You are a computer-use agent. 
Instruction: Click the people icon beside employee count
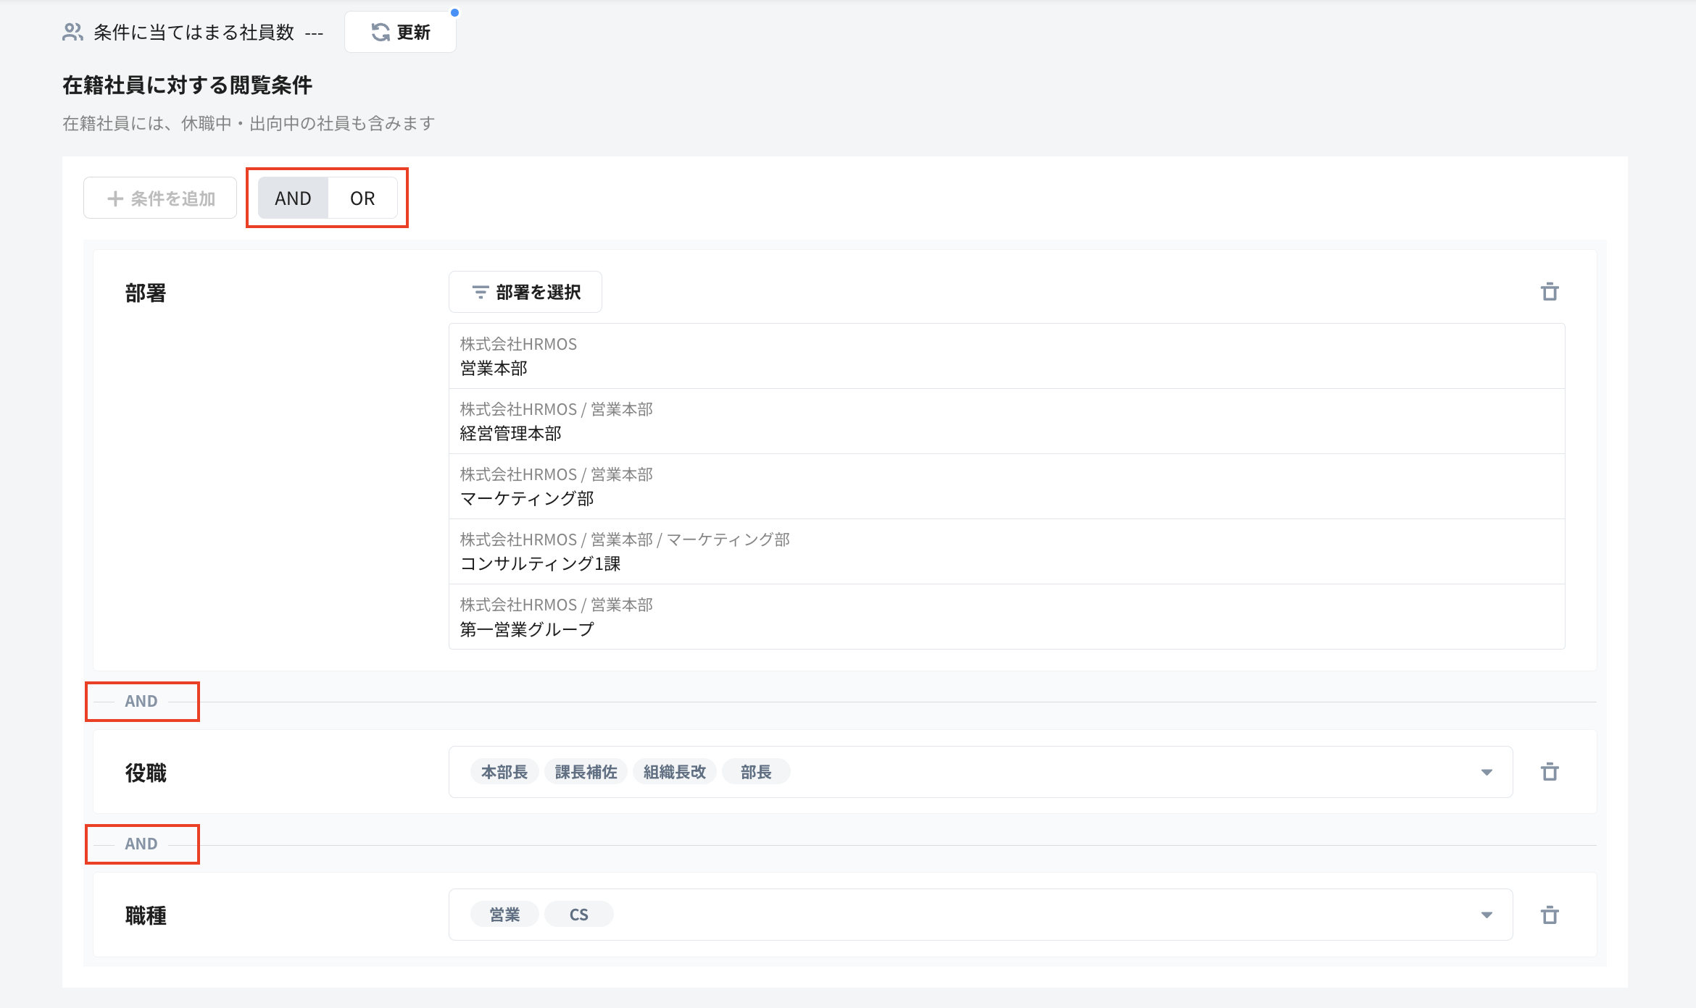coord(72,32)
